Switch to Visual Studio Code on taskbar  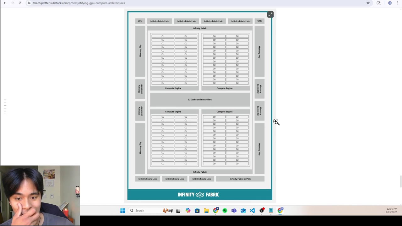tap(253, 211)
